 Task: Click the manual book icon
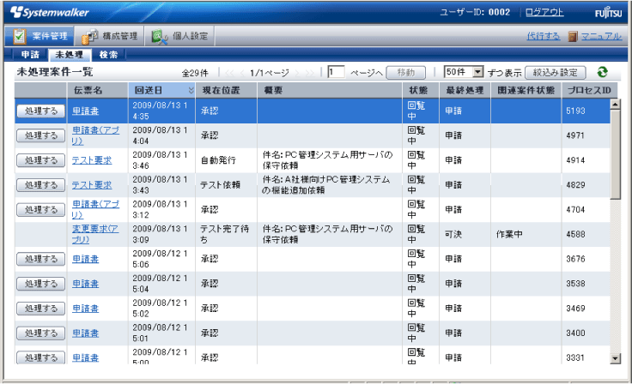click(x=573, y=36)
